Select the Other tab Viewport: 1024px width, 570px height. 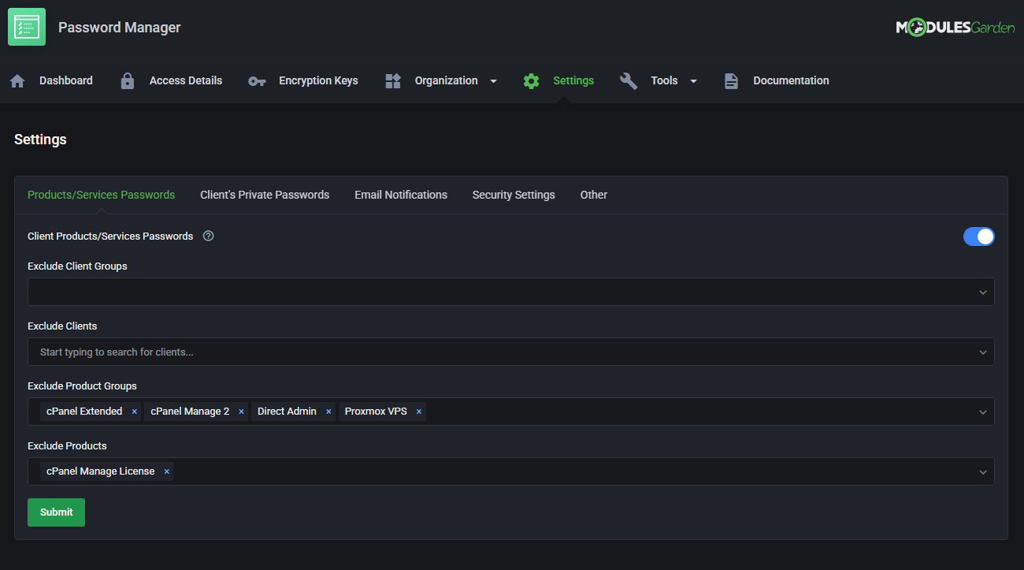tap(594, 195)
